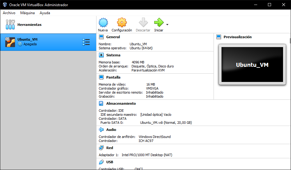Open Configuración gear icon
Image resolution: width=291 pixels, height=170 pixels.
[x=122, y=22]
